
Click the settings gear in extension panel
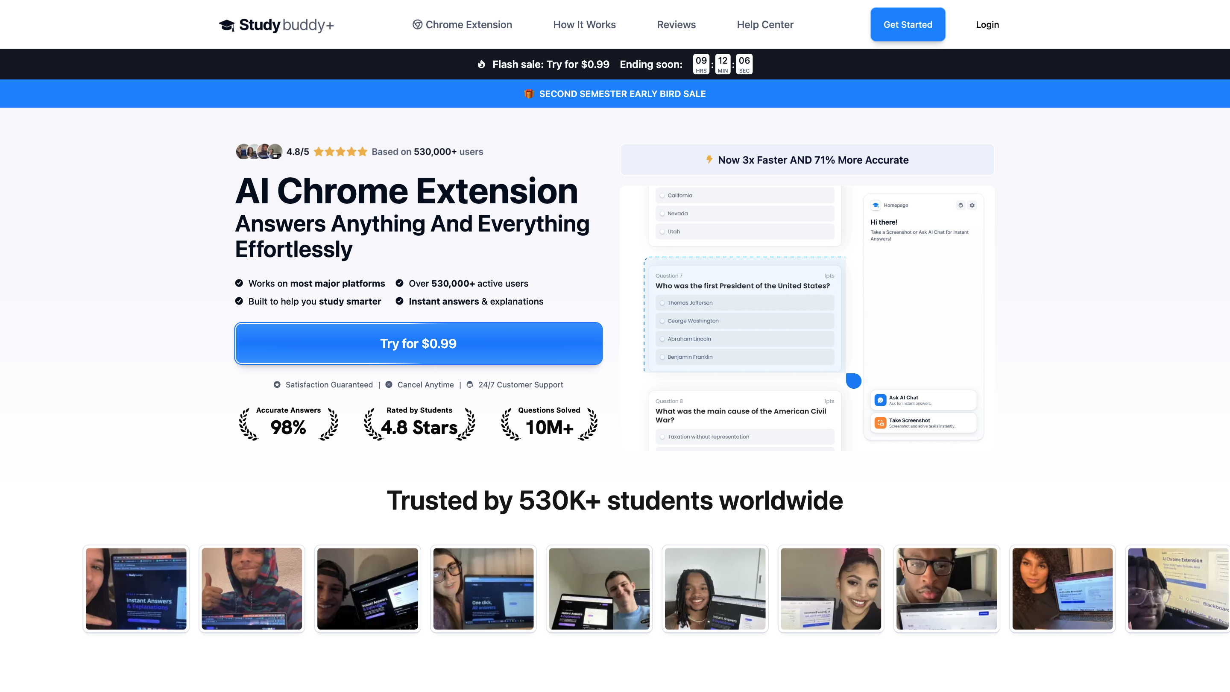click(x=972, y=205)
